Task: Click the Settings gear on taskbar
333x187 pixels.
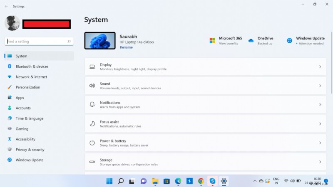Action: point(224,181)
